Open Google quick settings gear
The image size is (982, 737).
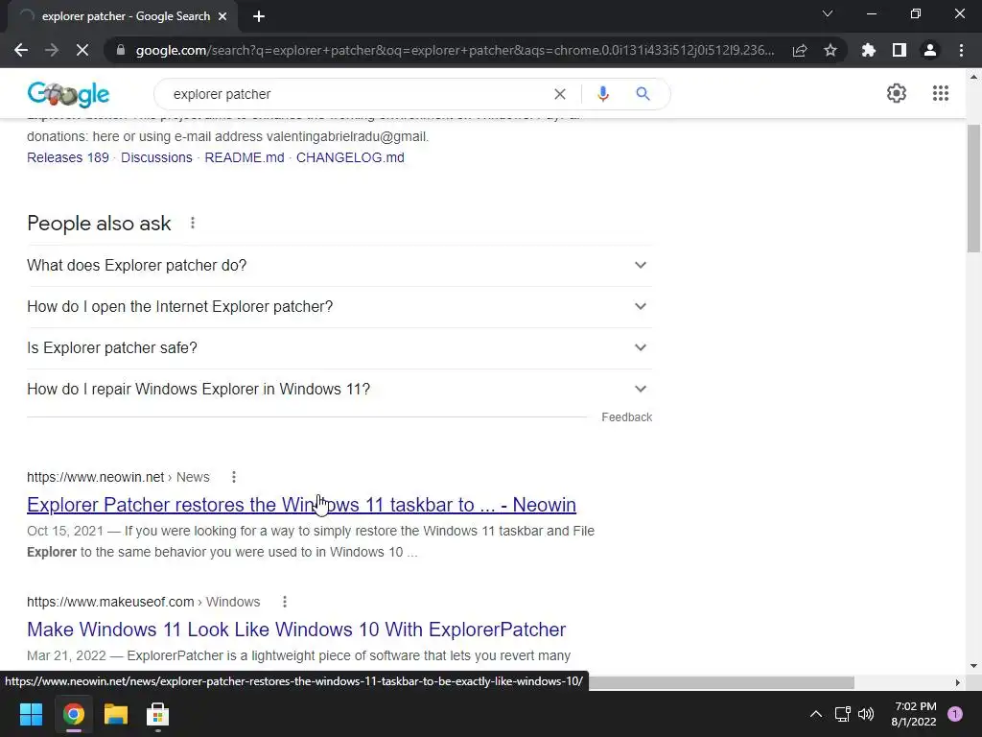click(897, 93)
